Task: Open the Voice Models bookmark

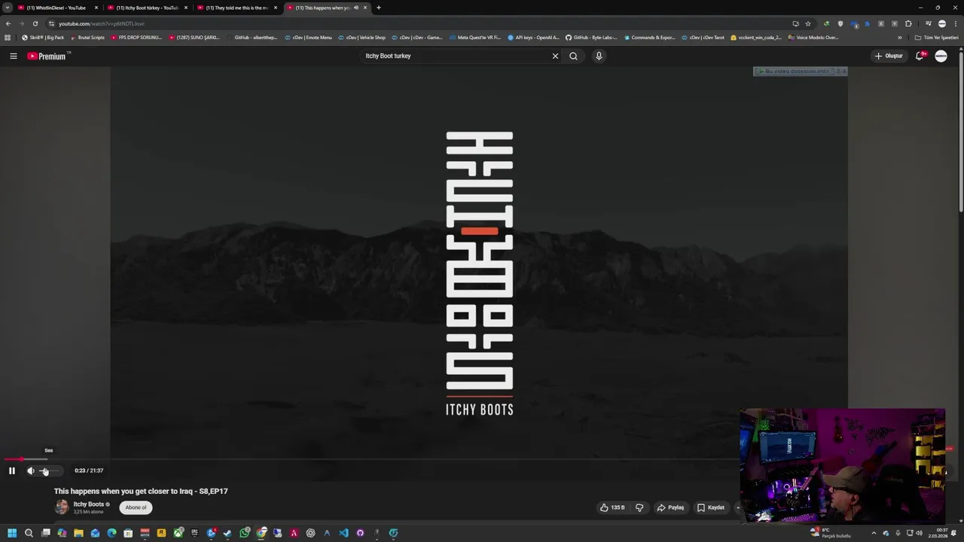Action: coord(814,38)
